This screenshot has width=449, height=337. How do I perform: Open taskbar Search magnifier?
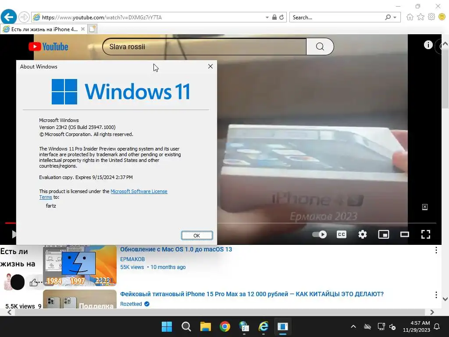186,326
